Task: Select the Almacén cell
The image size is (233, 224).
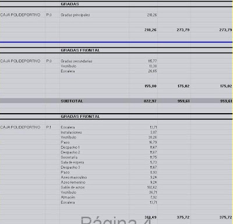Action: pyautogui.click(x=68, y=197)
